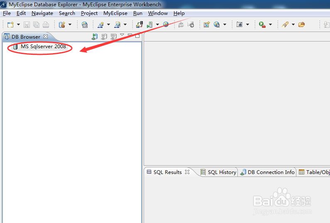Switch to the Table/Object tab
330x223 pixels.
314,172
